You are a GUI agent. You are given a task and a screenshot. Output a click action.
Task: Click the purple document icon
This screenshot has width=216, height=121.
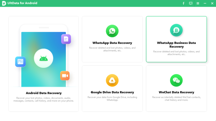coord(66,39)
